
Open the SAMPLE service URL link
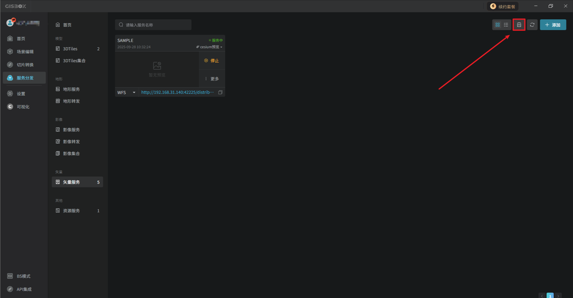point(177,92)
